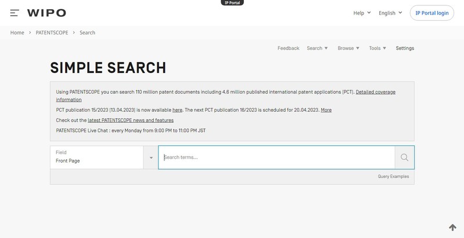Screen dimensions: 464x238
Task: Expand the Browse menu
Action: [x=348, y=48]
